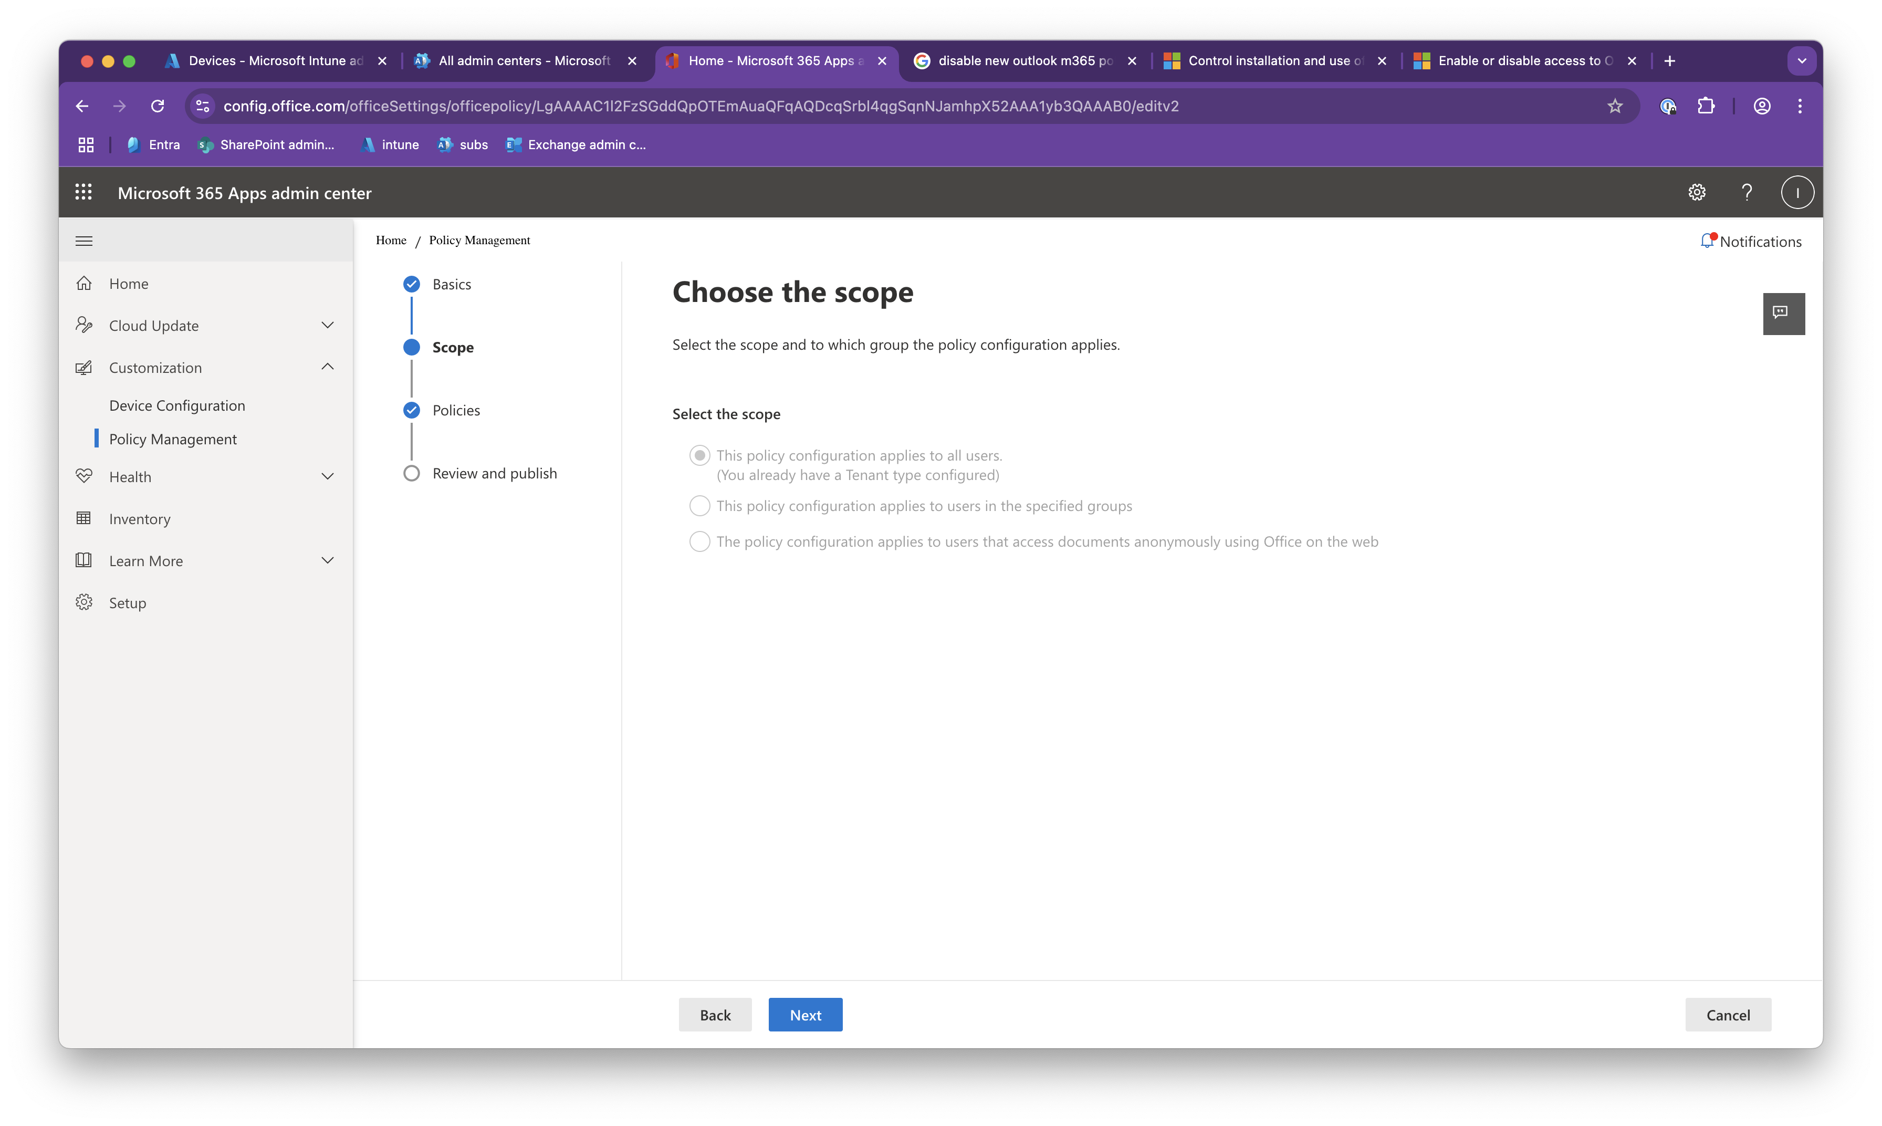View site information icon in address bar
1882x1126 pixels.
pyautogui.click(x=203, y=106)
